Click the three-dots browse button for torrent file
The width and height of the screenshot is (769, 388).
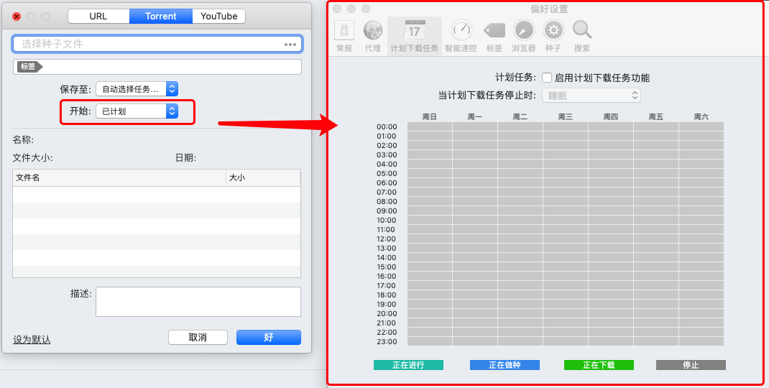click(x=290, y=44)
